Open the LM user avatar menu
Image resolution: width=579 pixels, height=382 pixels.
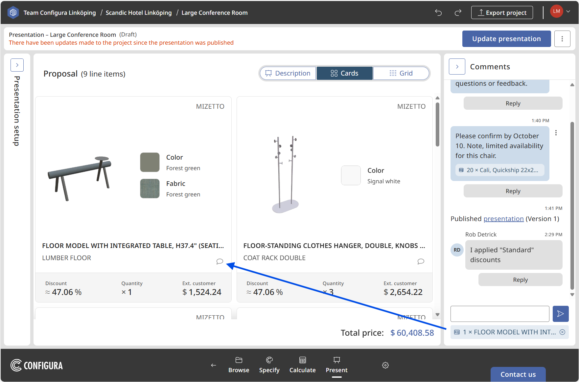[x=556, y=11]
